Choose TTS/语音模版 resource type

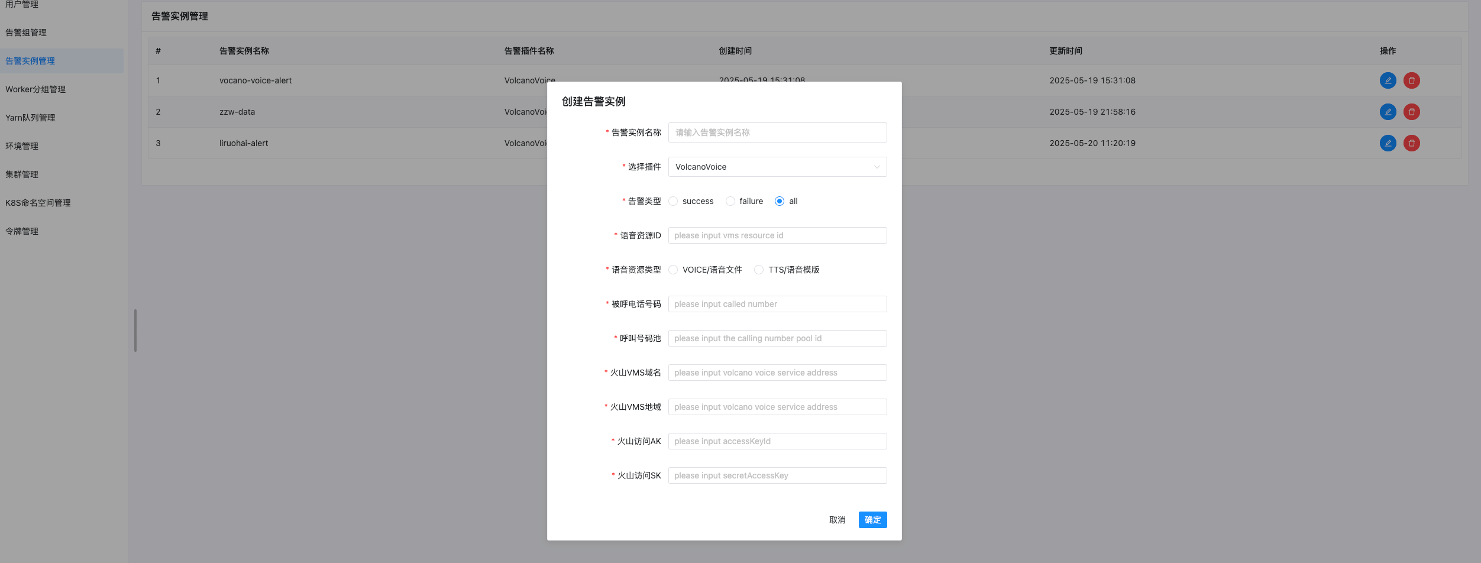tap(759, 270)
